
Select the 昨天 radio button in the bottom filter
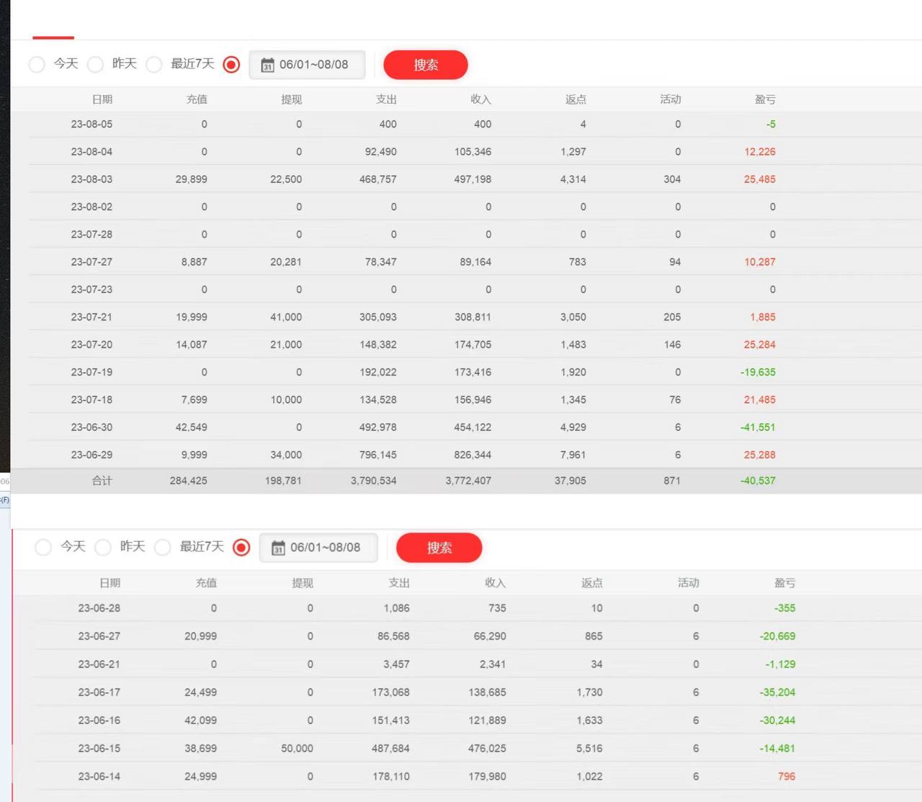click(x=103, y=548)
